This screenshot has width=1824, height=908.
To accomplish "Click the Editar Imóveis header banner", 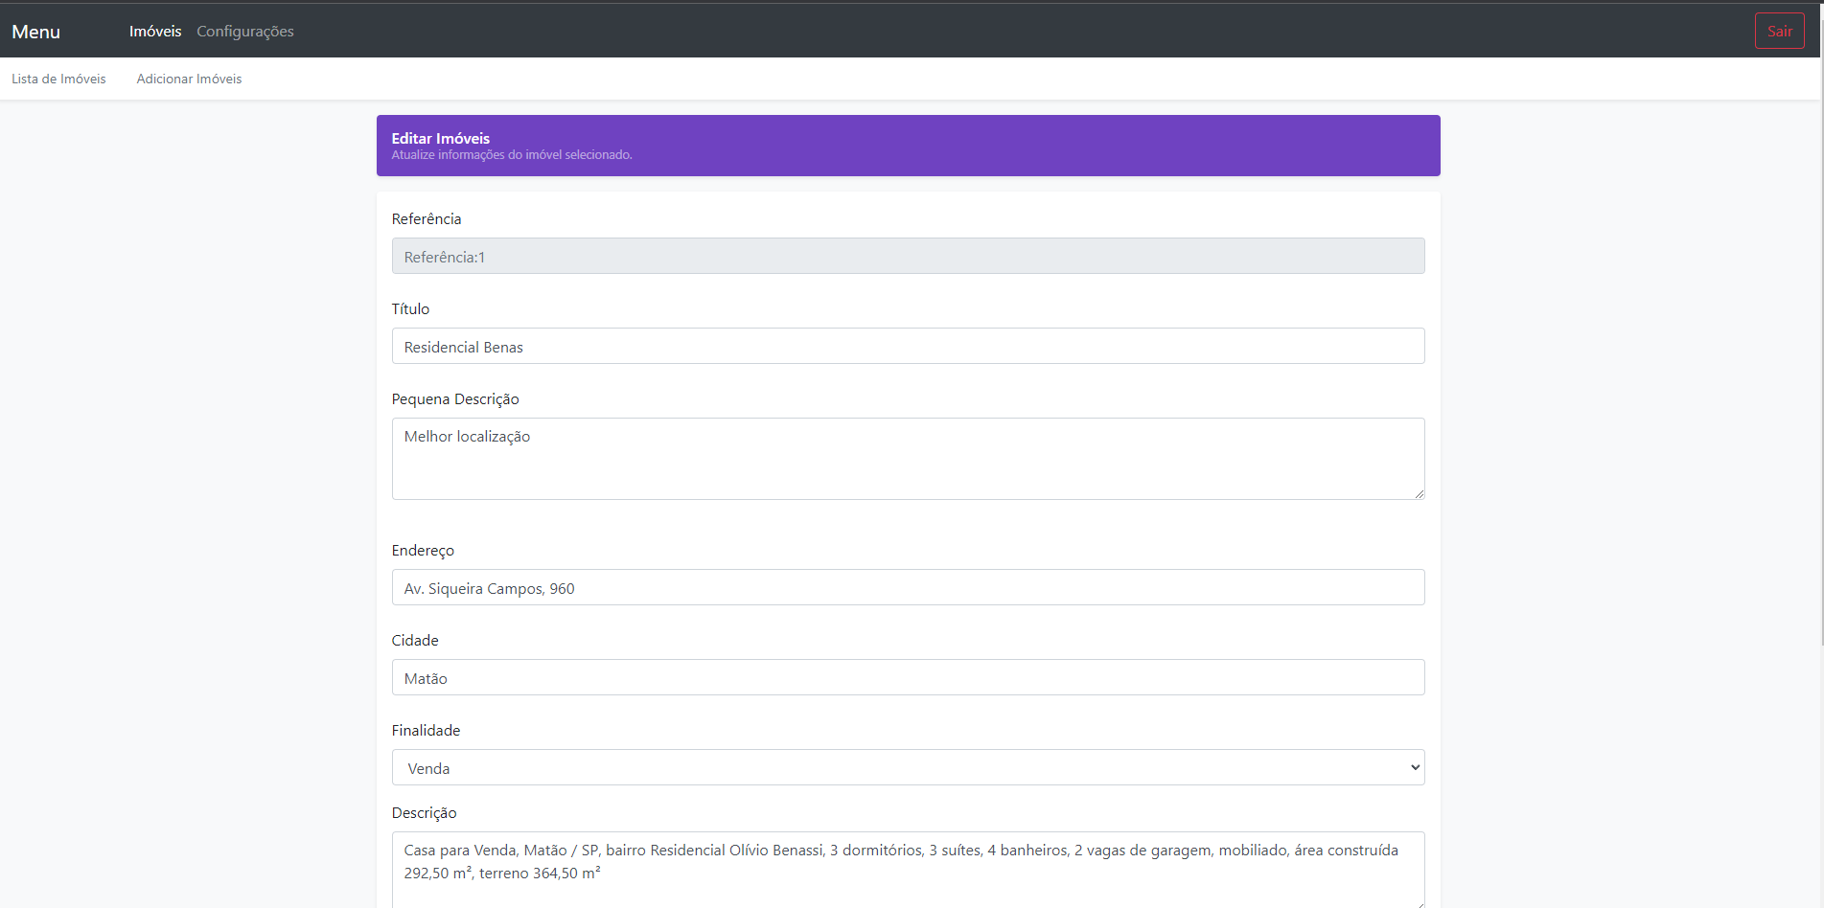I will tap(908, 145).
